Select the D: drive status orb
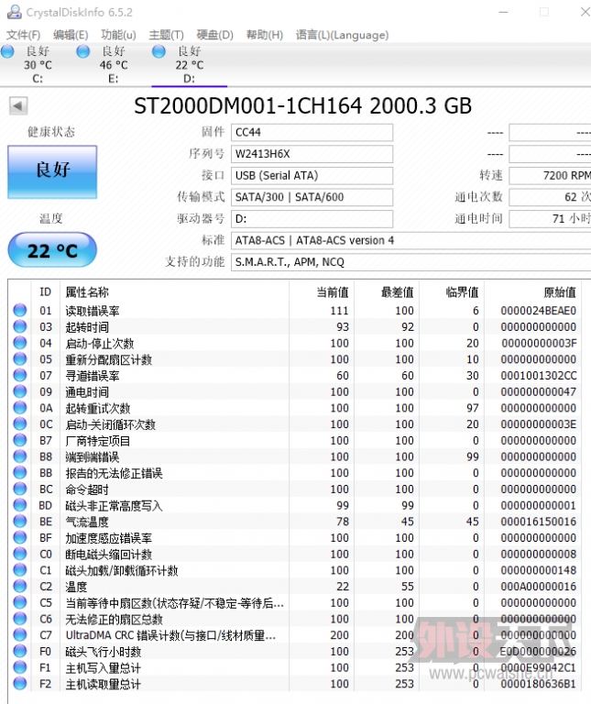 click(159, 52)
